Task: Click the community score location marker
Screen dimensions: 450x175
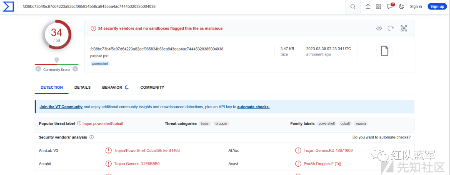Action: click(x=57, y=60)
